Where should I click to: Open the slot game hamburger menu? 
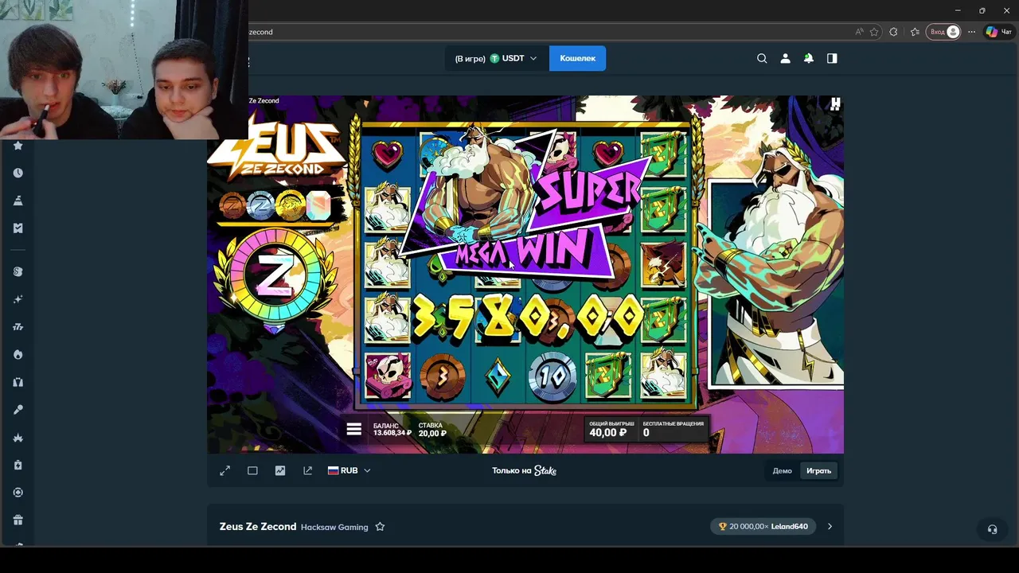point(354,430)
